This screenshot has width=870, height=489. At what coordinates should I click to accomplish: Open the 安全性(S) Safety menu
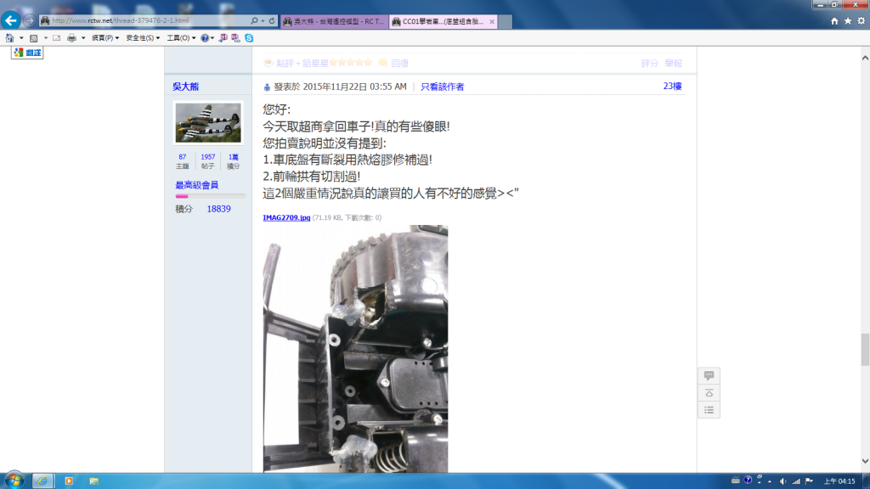coord(143,37)
